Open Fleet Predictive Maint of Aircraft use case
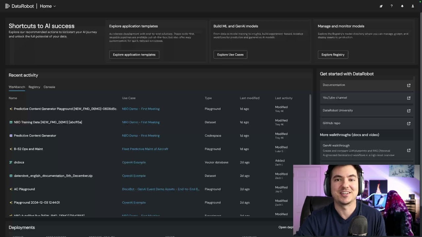 (145, 149)
